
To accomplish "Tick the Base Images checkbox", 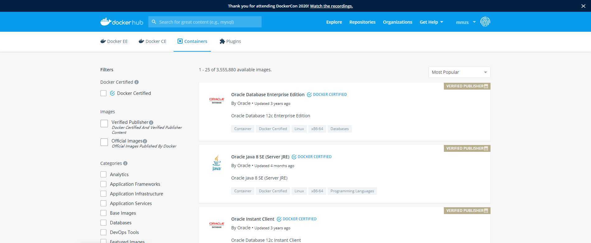I will tap(104, 213).
